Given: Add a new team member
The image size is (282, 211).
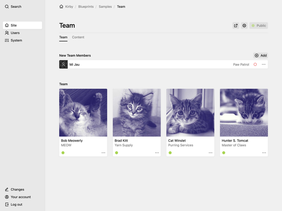Looking at the screenshot, I should coord(261,55).
